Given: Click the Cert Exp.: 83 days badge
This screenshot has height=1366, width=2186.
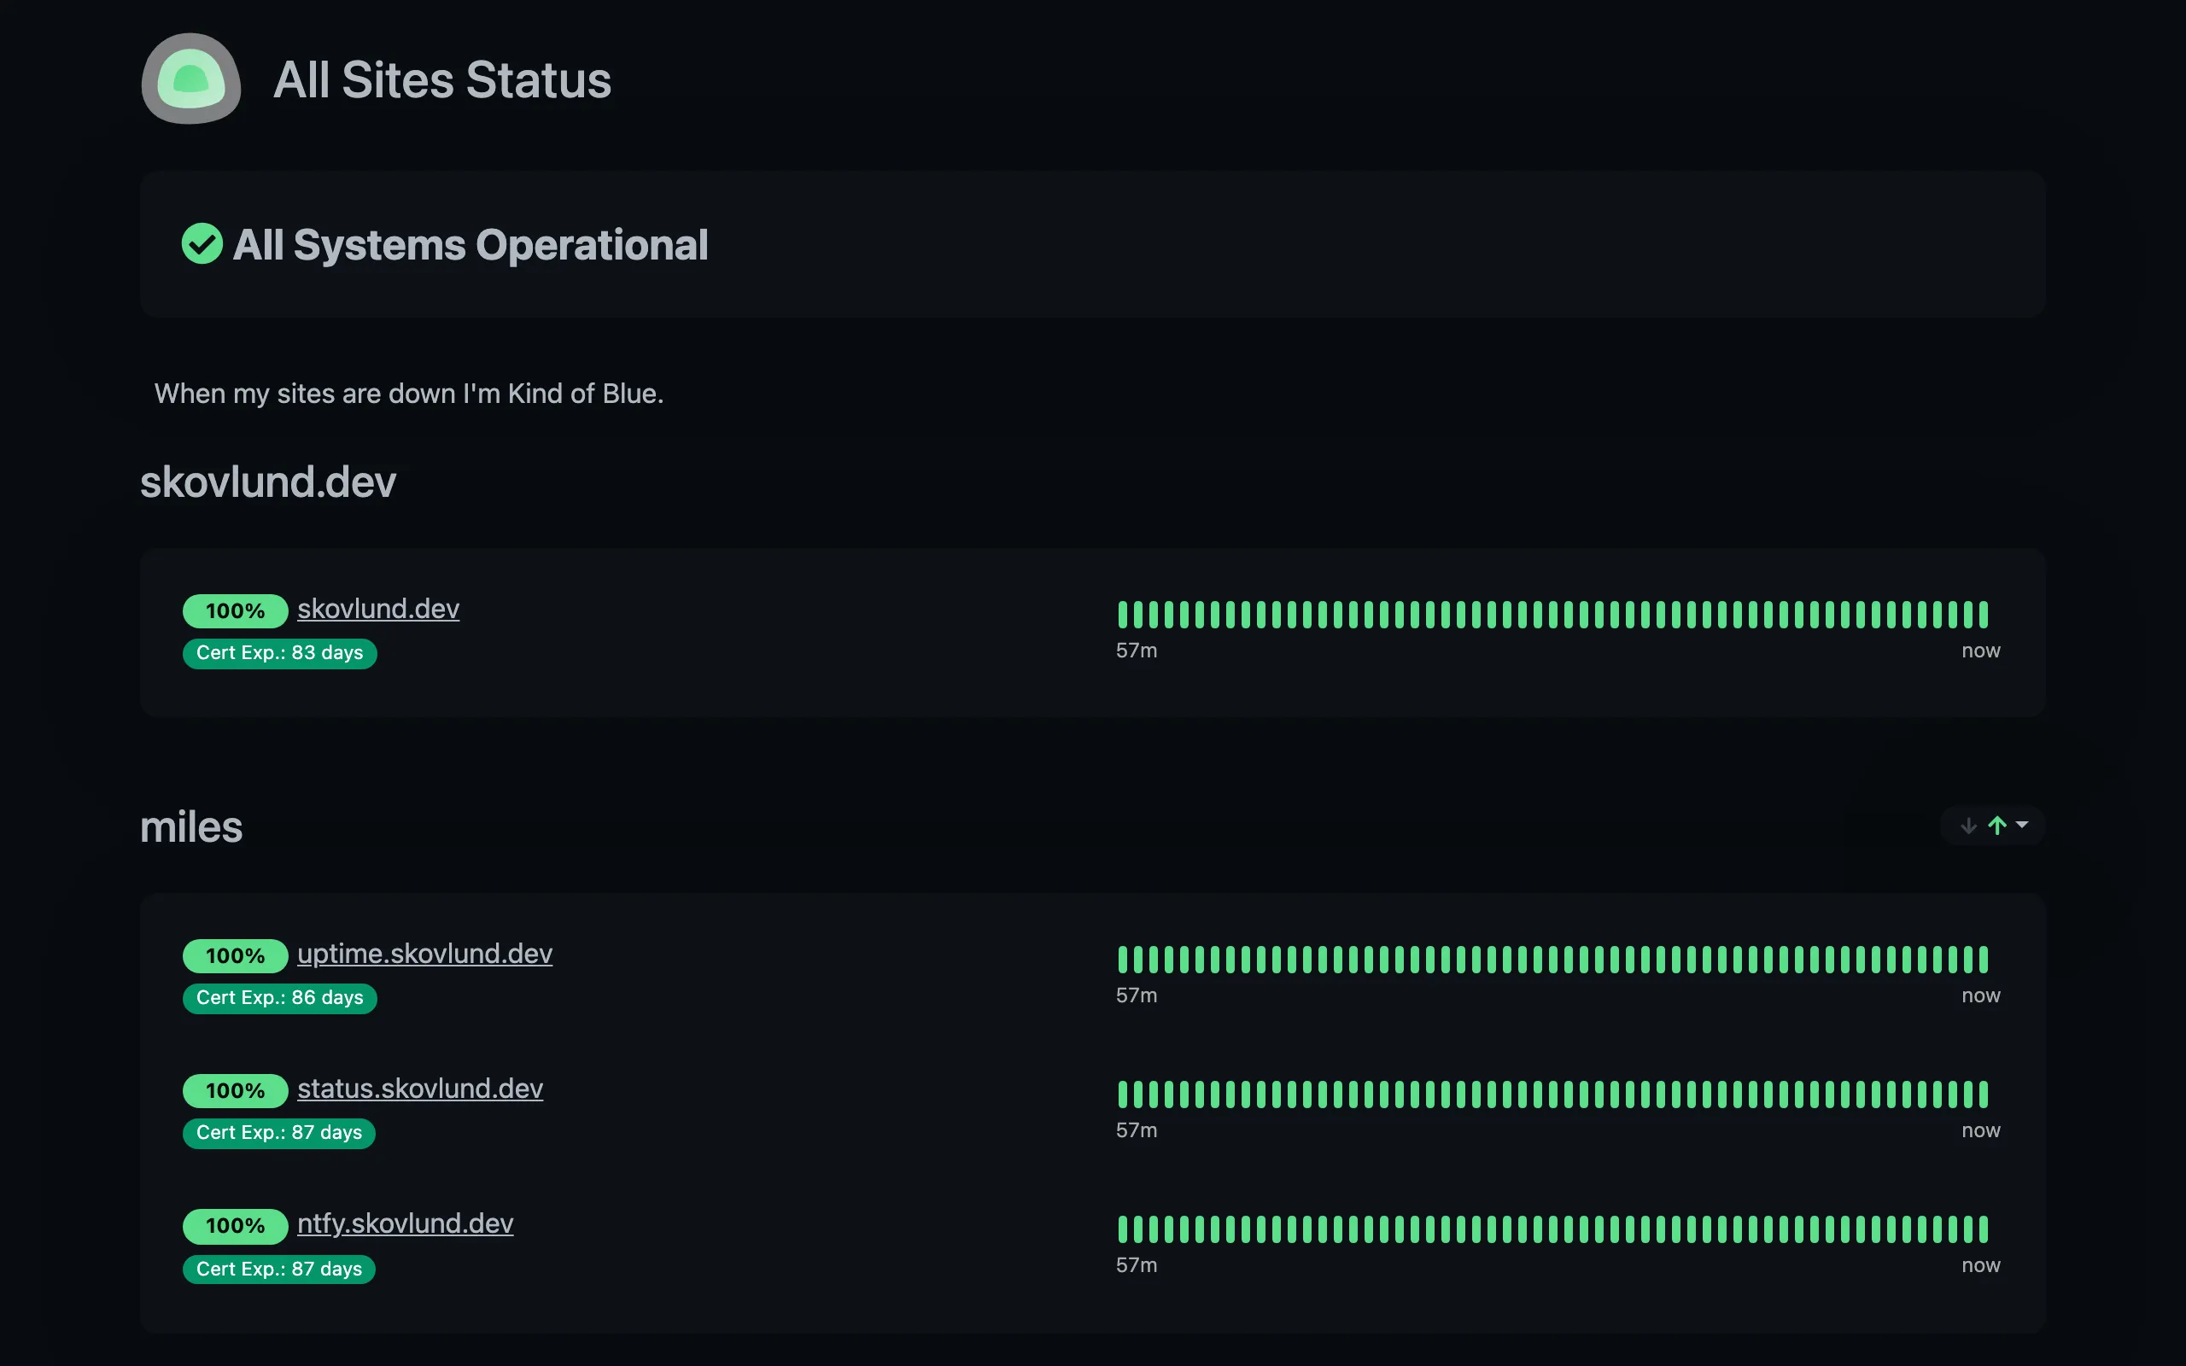Looking at the screenshot, I should (279, 653).
